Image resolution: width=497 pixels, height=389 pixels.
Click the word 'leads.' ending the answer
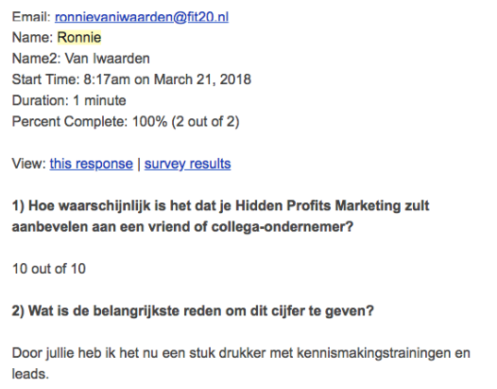coord(30,374)
